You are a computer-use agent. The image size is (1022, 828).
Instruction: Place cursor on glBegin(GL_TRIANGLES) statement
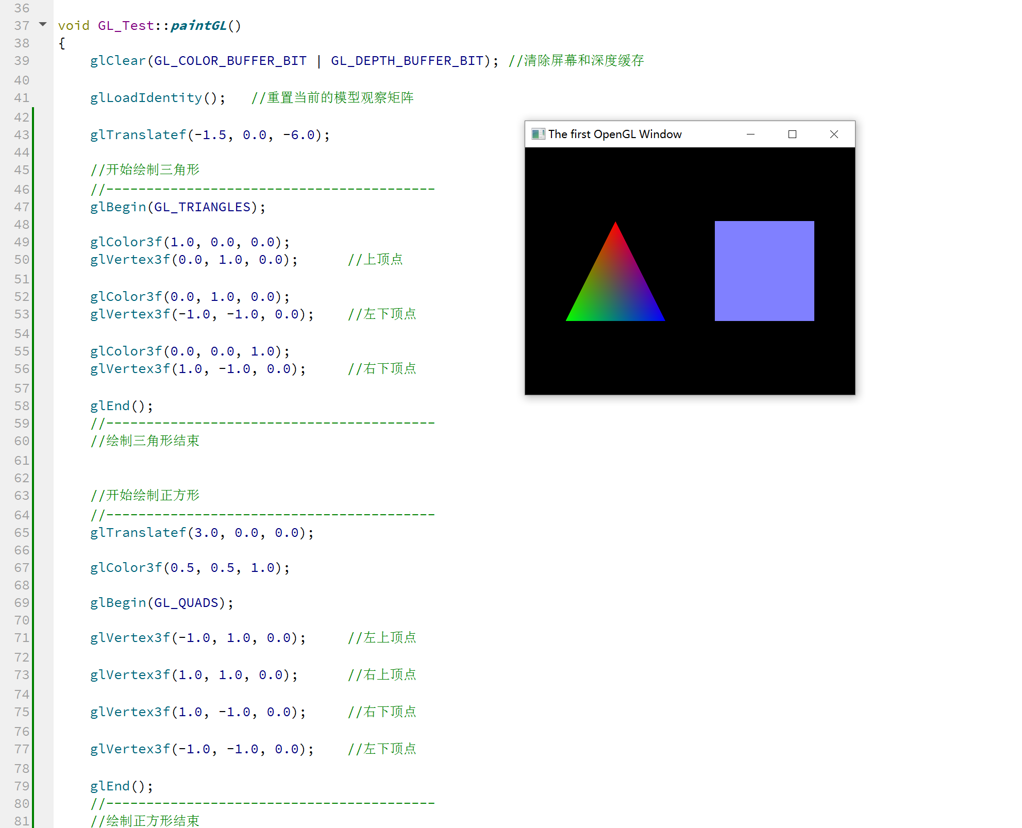(177, 207)
